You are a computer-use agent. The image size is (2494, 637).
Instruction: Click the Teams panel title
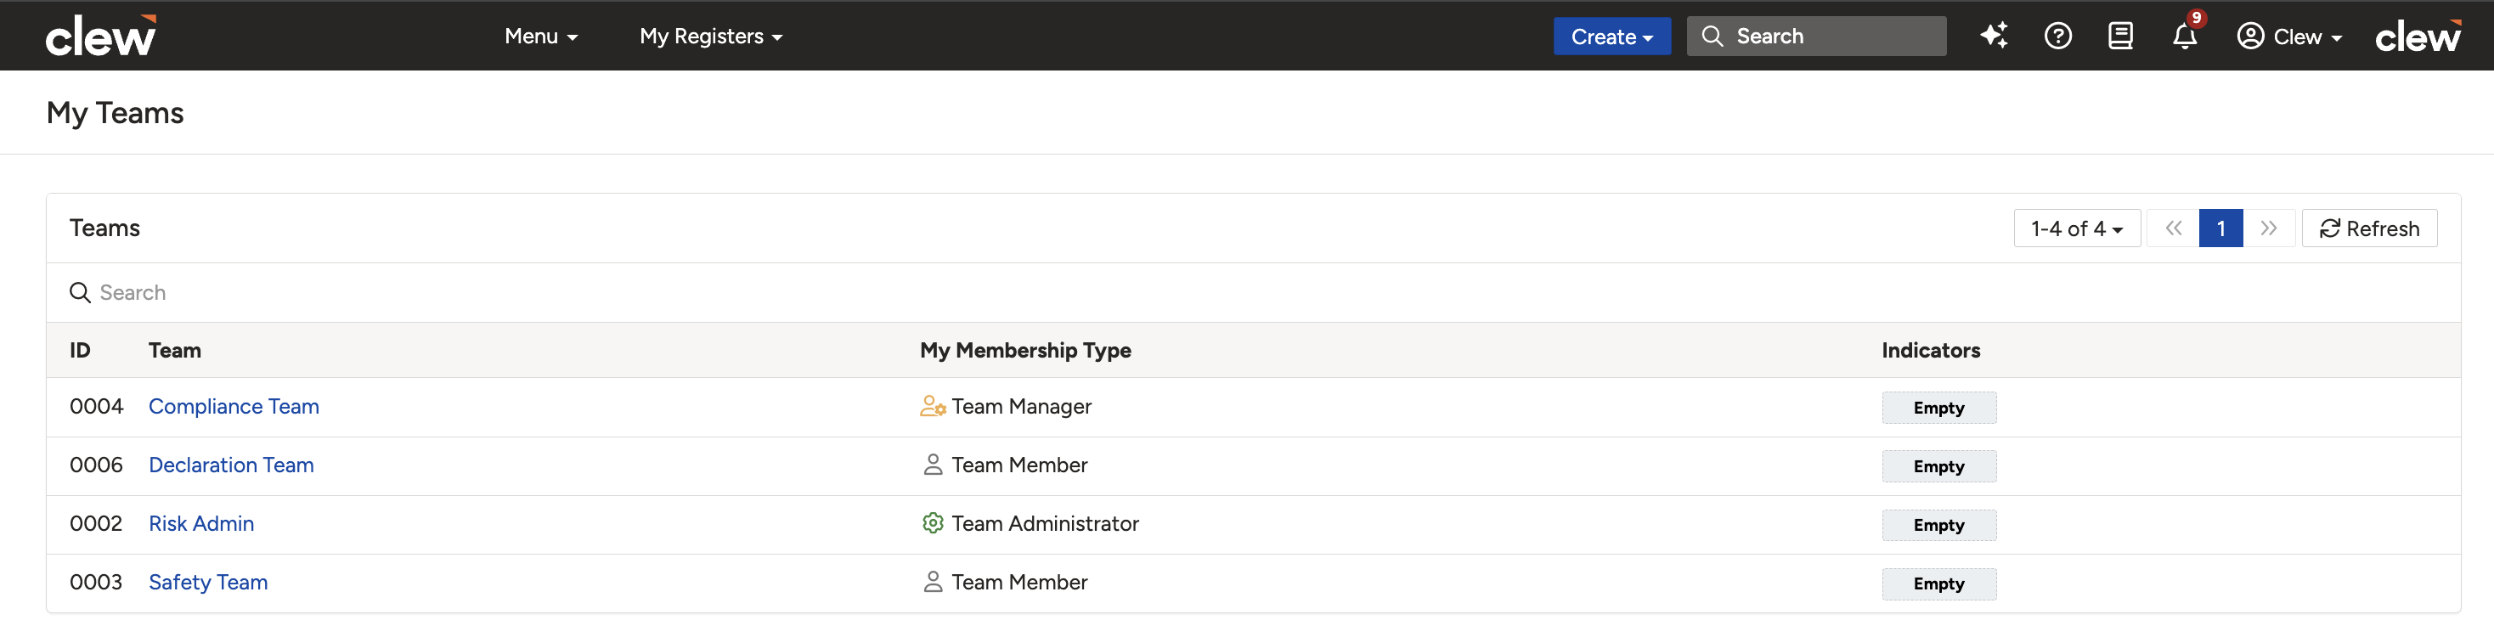pos(104,228)
